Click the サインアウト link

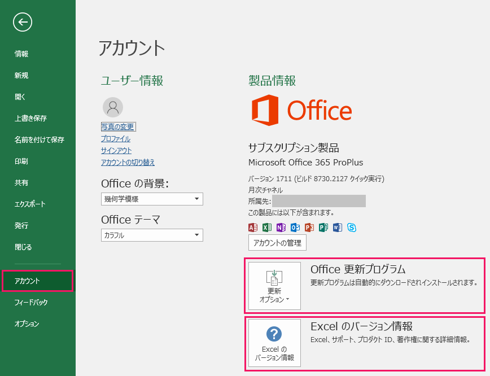pyautogui.click(x=116, y=151)
